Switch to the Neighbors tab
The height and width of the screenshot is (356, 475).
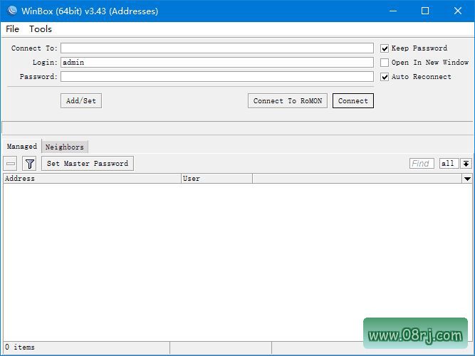pos(65,147)
